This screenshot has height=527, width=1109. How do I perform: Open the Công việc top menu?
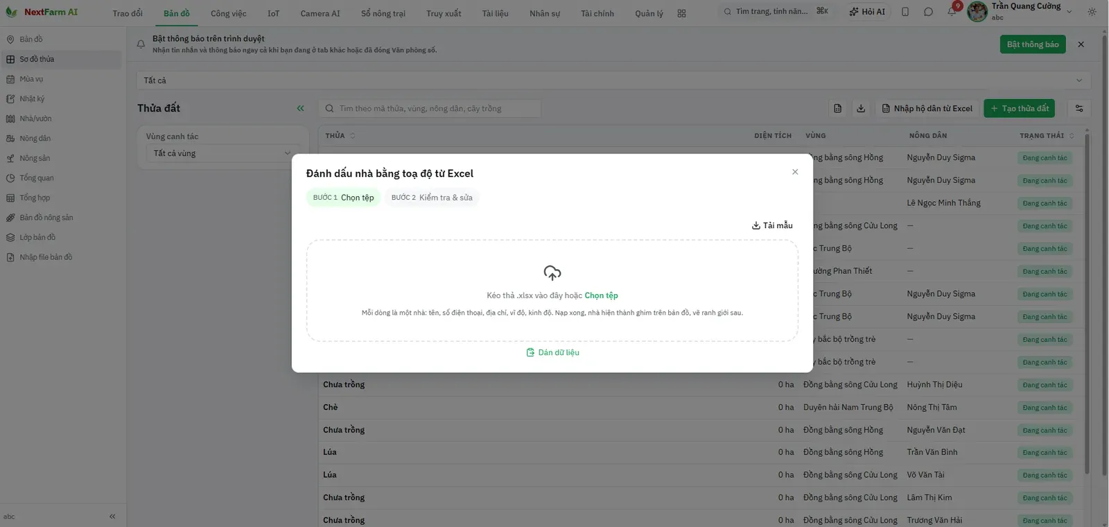[229, 13]
